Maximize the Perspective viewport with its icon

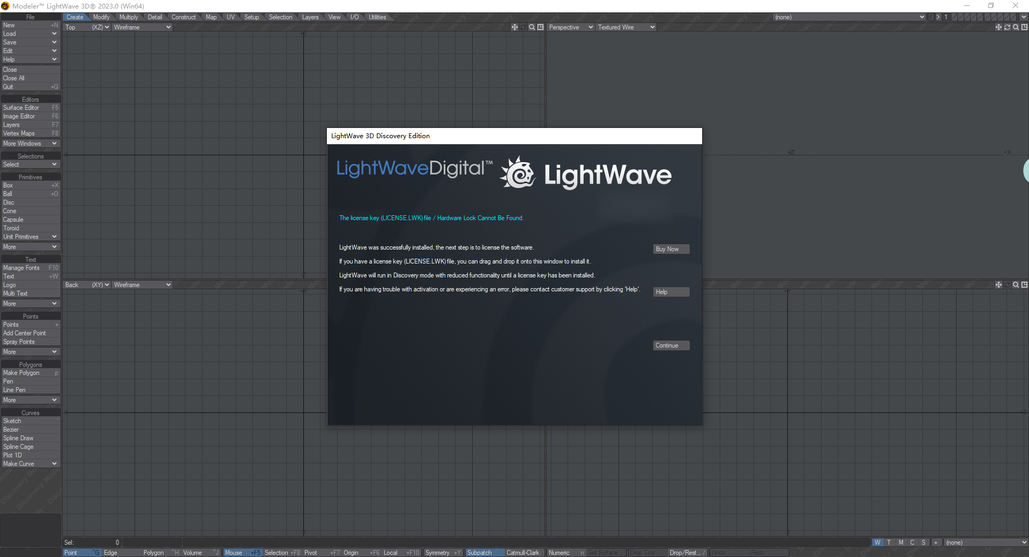[x=1024, y=27]
